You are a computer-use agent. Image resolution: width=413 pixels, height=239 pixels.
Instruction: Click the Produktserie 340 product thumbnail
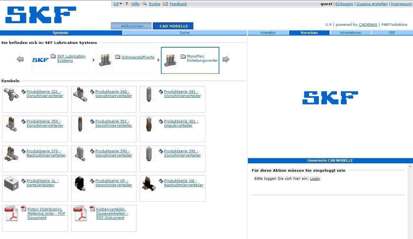(80, 94)
